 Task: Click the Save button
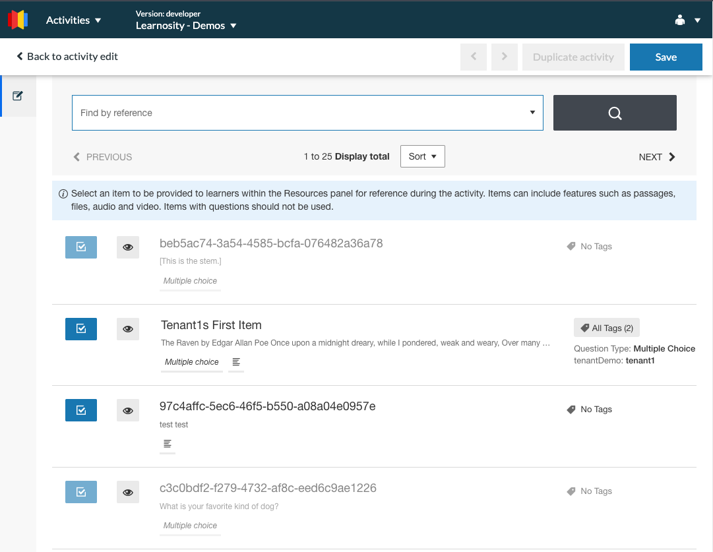pyautogui.click(x=666, y=57)
